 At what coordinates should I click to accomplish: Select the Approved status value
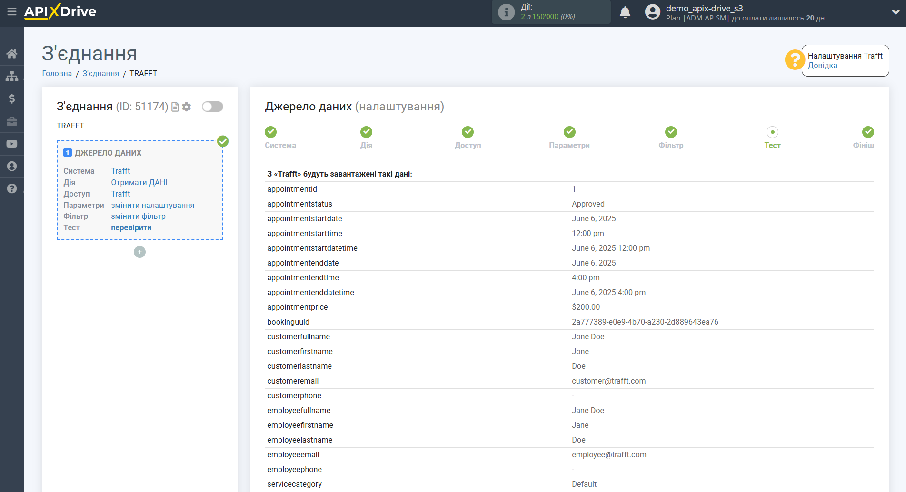pyautogui.click(x=588, y=204)
